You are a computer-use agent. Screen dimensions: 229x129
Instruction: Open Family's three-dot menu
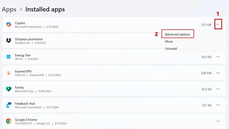click(218, 89)
